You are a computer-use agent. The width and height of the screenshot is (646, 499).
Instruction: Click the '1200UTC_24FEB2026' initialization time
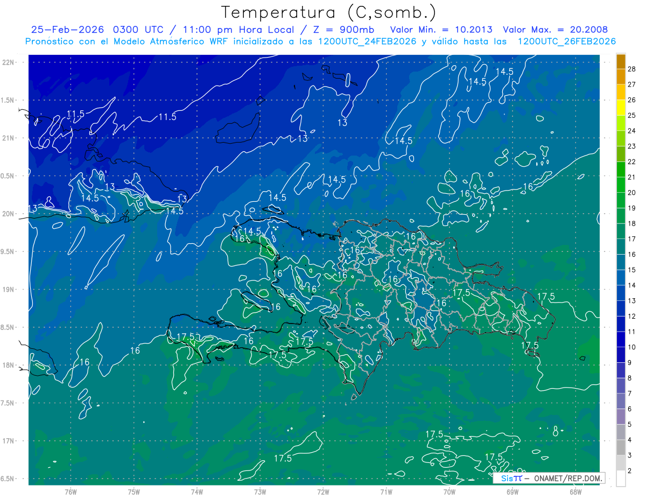coord(367,41)
